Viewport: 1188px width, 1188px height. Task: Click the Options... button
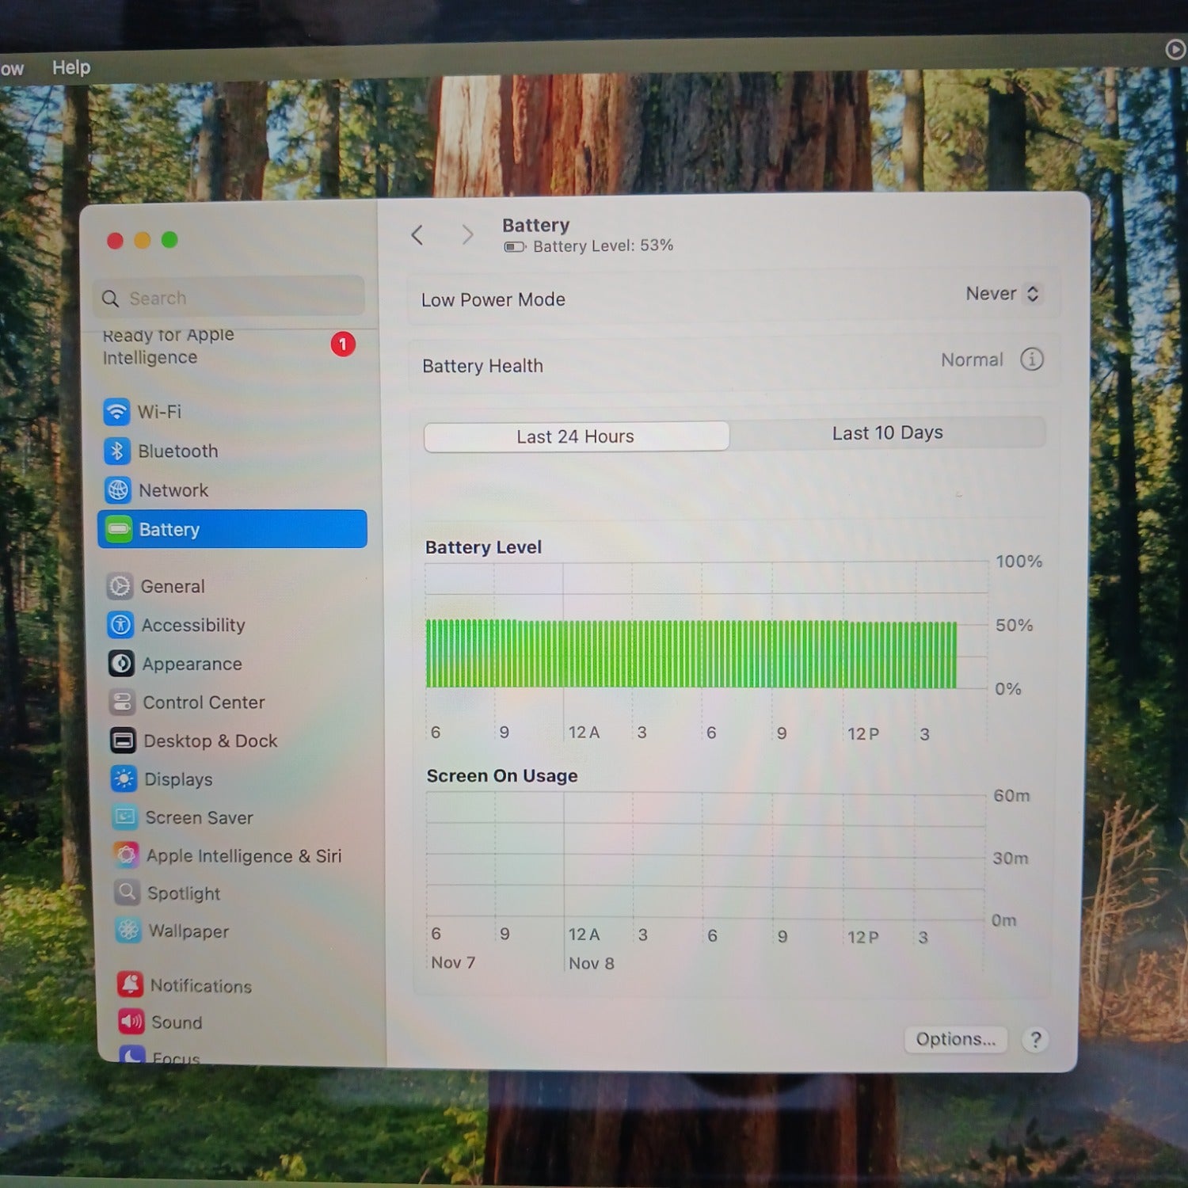pos(955,1039)
